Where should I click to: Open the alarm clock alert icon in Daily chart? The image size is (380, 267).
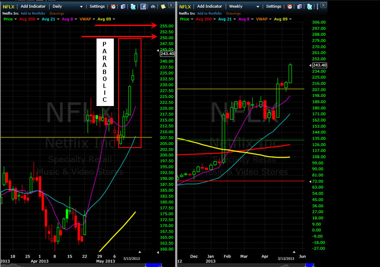tap(113, 6)
